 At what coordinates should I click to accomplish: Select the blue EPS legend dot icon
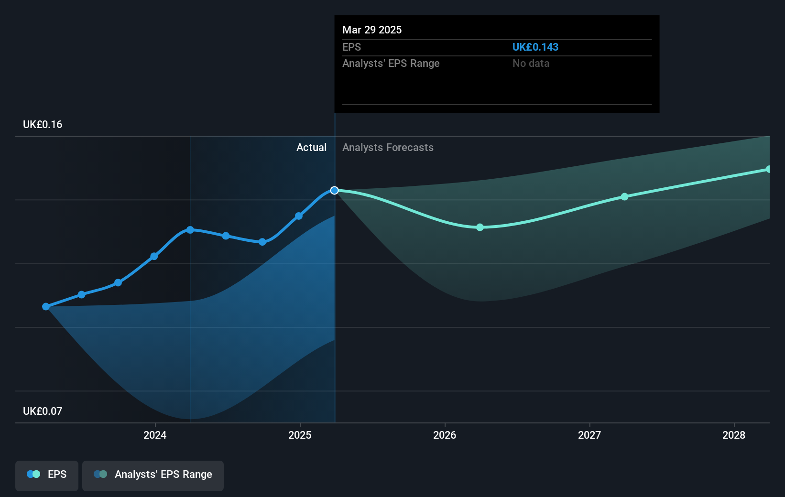[33, 474]
